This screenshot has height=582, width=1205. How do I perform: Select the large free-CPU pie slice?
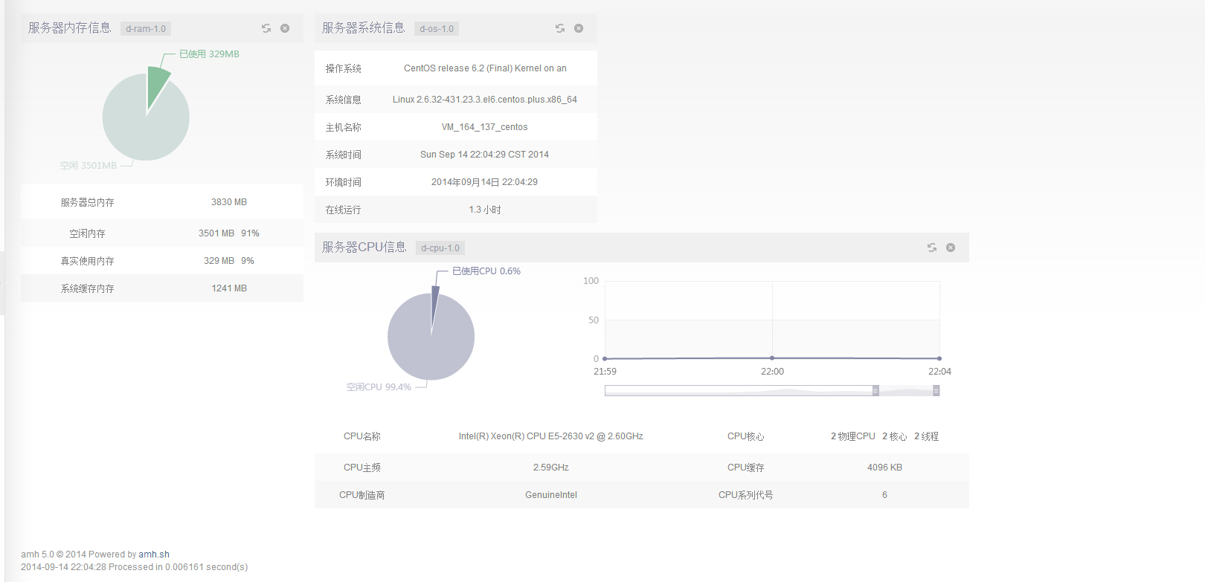pos(430,346)
